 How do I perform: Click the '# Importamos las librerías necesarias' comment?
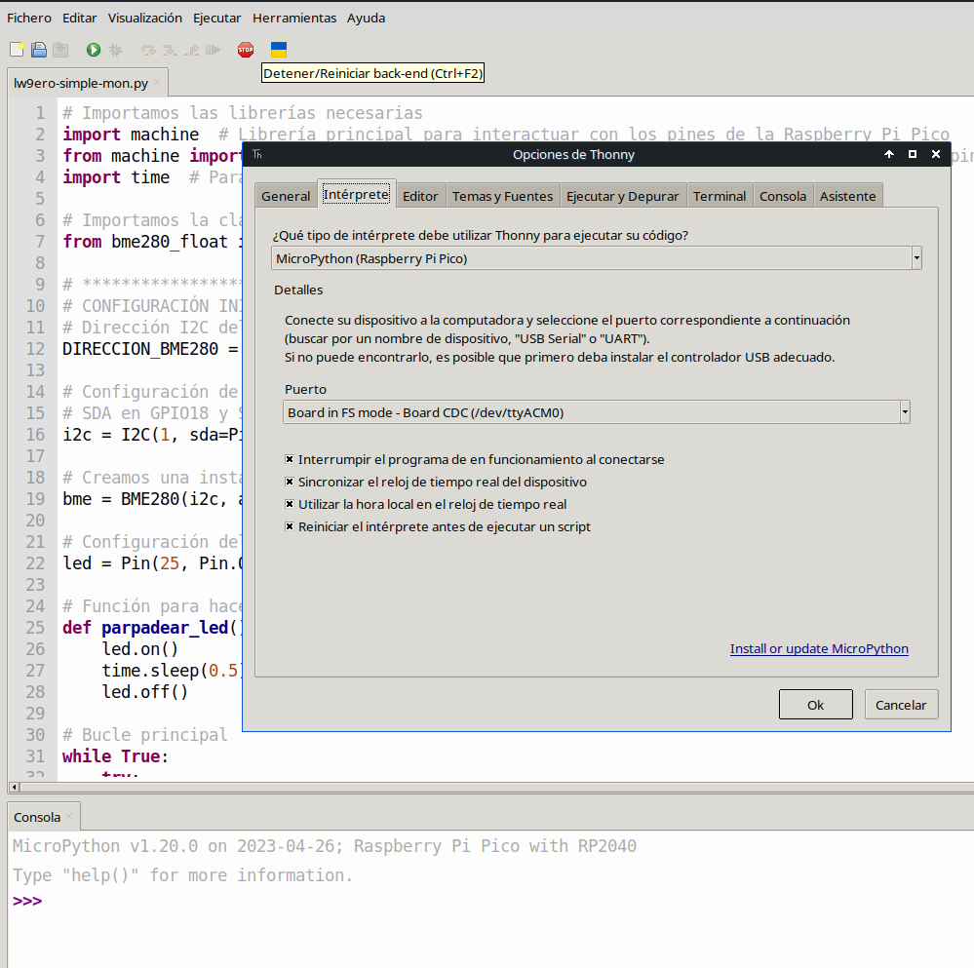[242, 113]
